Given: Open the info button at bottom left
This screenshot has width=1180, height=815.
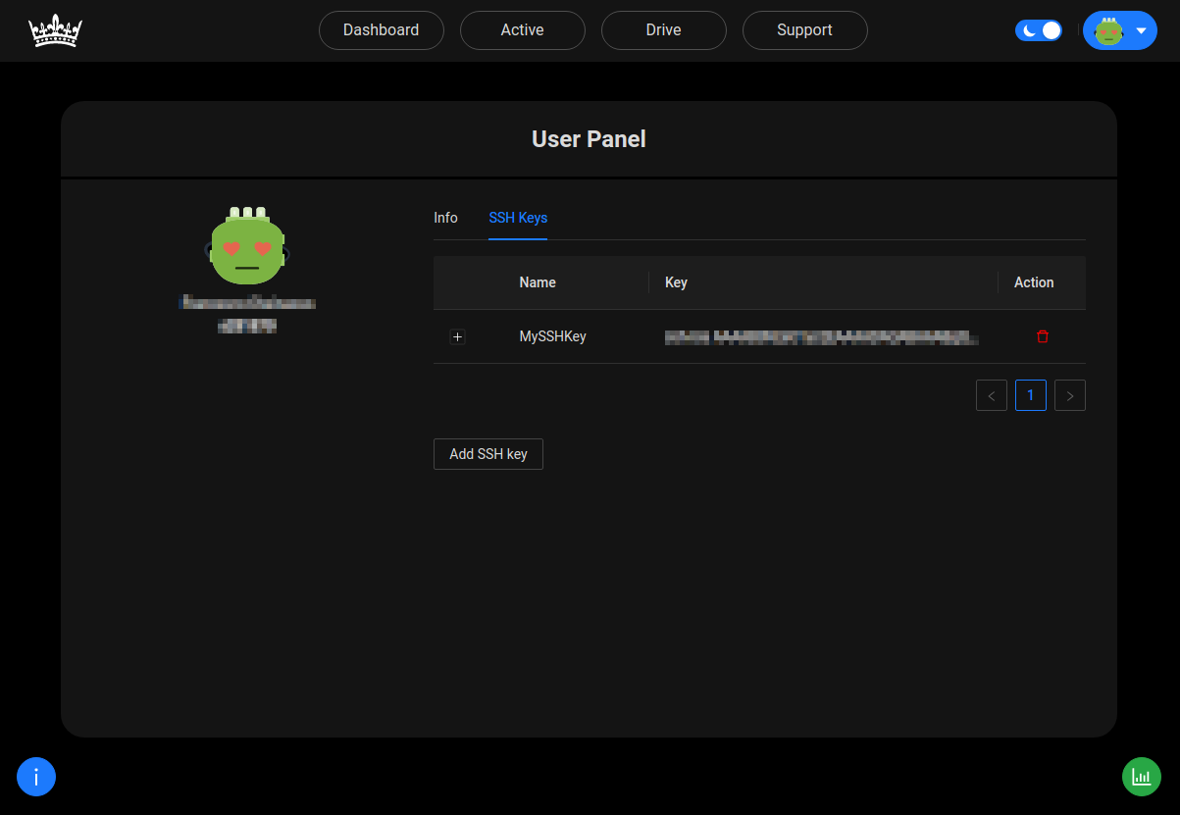Looking at the screenshot, I should pyautogui.click(x=36, y=776).
